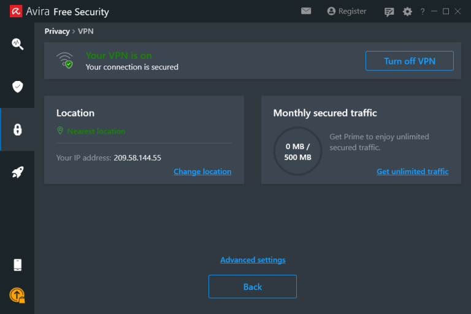Open the feedback chat icon
471x314 pixels.
coord(389,12)
